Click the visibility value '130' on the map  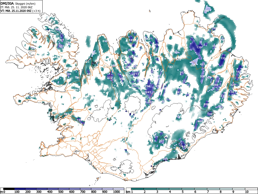[x=231, y=92]
